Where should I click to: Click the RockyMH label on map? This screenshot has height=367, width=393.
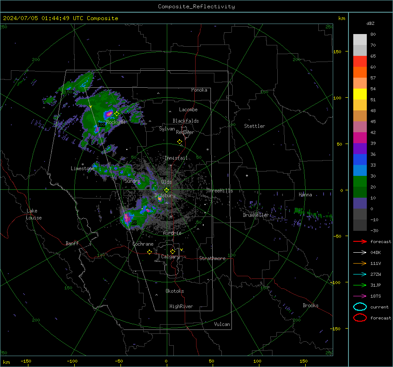tap(115, 122)
